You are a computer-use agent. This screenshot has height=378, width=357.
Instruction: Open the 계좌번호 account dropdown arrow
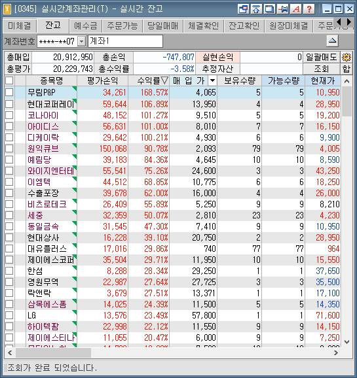coord(82,41)
